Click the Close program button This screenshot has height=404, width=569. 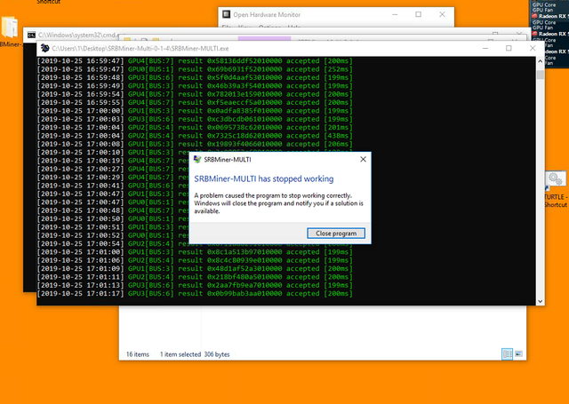(x=336, y=234)
